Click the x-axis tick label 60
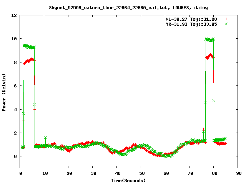Screen dimensions: 246x184 [166, 173]
